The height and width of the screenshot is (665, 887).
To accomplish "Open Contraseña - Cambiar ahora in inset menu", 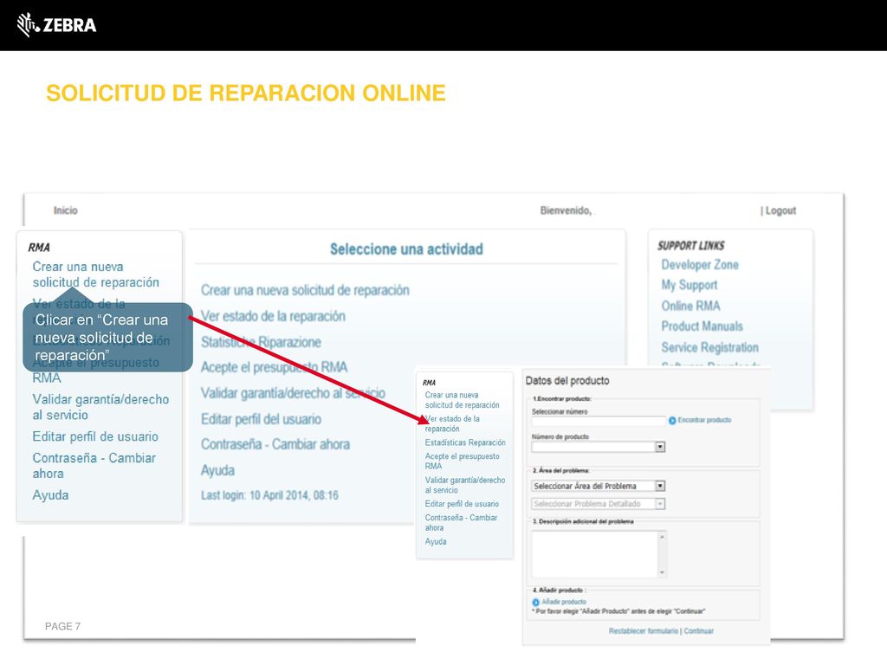I will click(461, 522).
